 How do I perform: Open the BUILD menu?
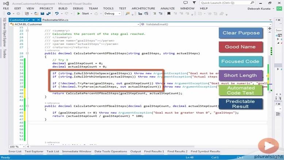(63, 8)
